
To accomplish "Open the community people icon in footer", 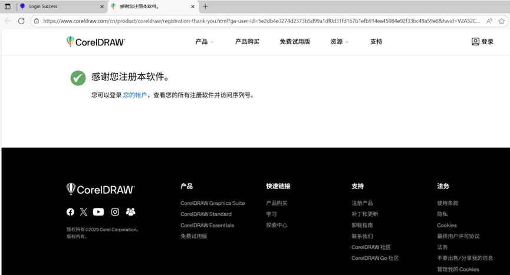I will [x=130, y=212].
